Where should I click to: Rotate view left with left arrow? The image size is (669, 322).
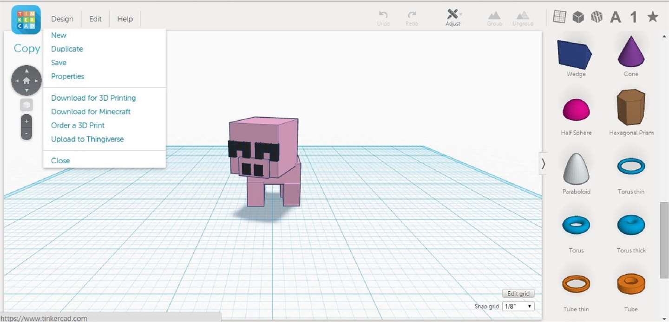17,81
